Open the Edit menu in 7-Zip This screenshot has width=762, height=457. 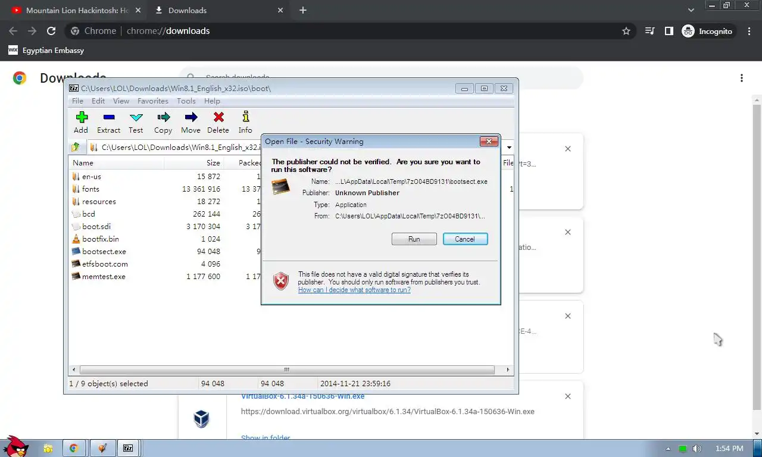pos(98,101)
